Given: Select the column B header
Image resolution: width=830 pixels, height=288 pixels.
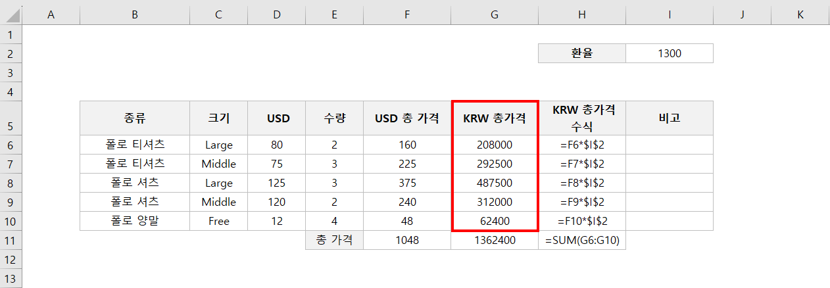Looking at the screenshot, I should tap(135, 14).
